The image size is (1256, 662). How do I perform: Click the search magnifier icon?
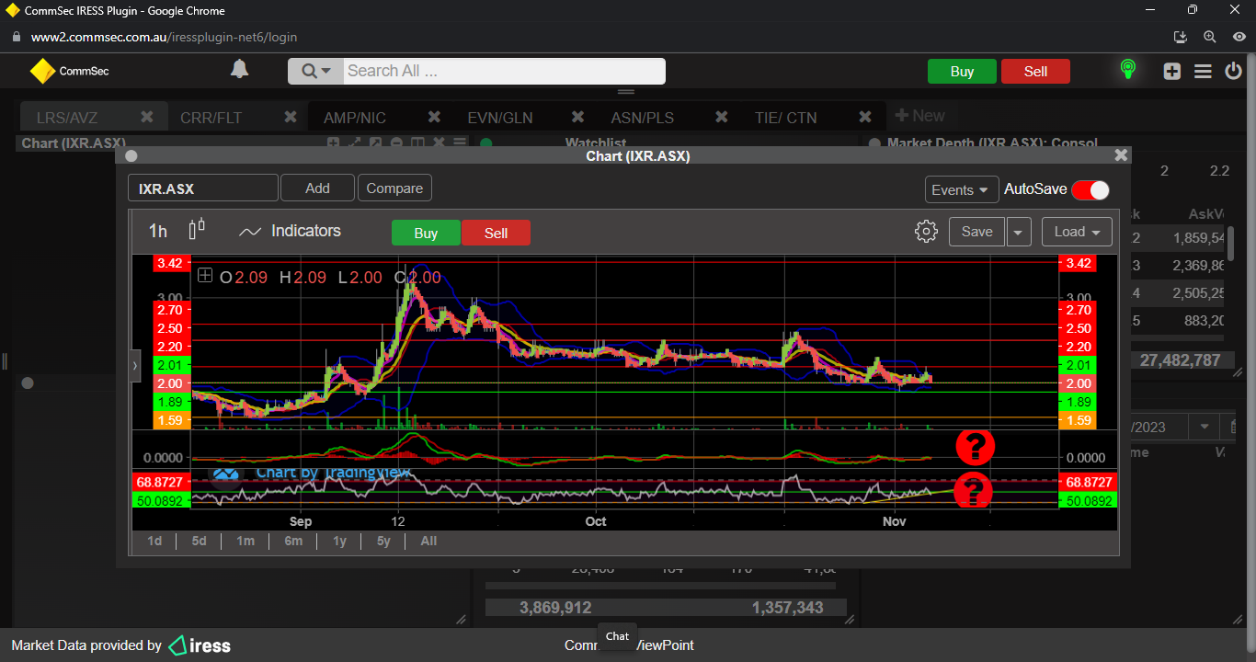pyautogui.click(x=308, y=71)
